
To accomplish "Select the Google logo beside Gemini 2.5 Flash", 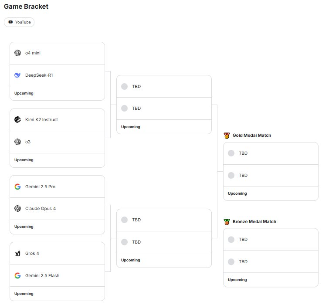I will [18, 276].
